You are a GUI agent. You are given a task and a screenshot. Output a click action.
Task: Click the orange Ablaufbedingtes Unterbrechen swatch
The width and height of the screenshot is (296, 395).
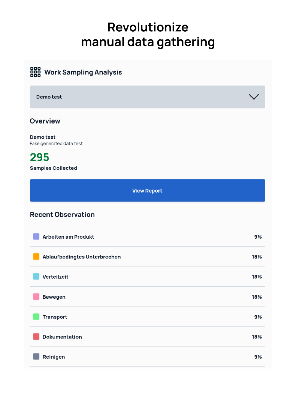(36, 256)
